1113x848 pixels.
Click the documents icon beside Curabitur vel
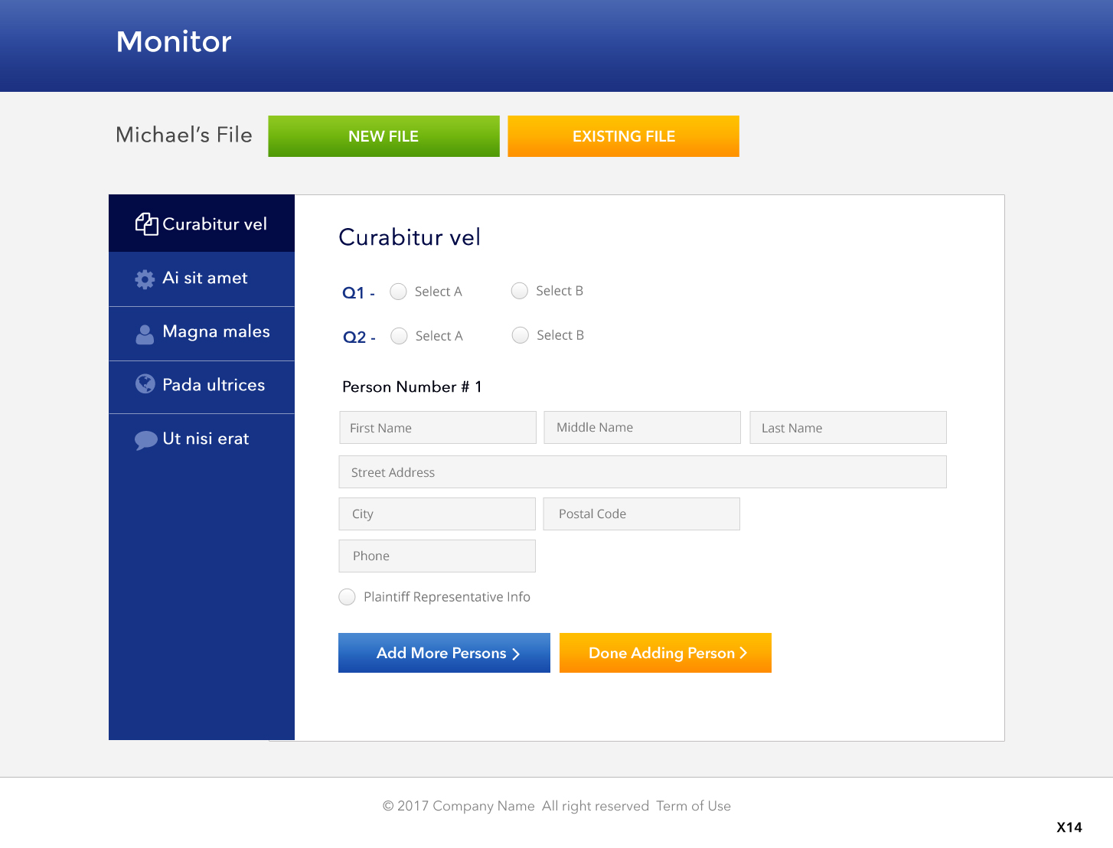pos(146,223)
